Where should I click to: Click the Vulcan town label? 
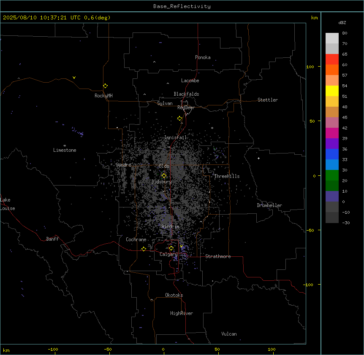point(229,334)
